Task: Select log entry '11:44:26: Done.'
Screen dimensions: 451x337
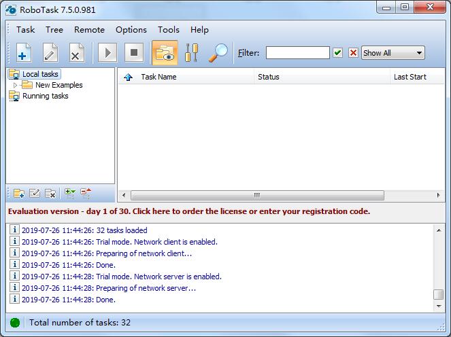Action: pos(69,265)
